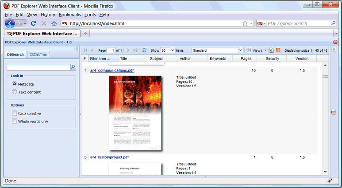Open the search engine selector dropdown
Viewport: 342px width, 188px height.
pyautogui.click(x=261, y=23)
